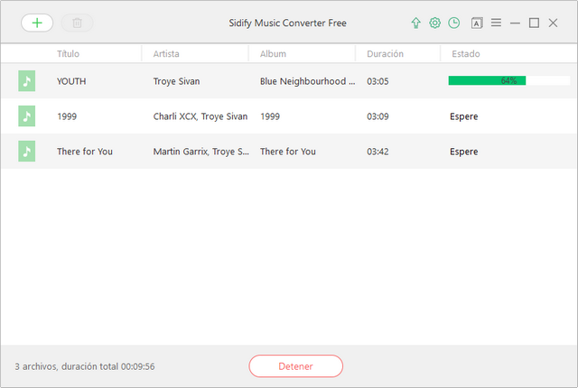Select the title cell '1999' in the Título column
Viewport: 578px width, 388px height.
pos(67,116)
